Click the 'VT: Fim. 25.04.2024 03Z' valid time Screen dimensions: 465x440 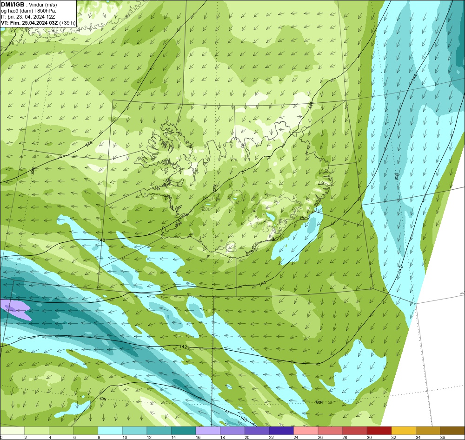[x=29, y=23]
